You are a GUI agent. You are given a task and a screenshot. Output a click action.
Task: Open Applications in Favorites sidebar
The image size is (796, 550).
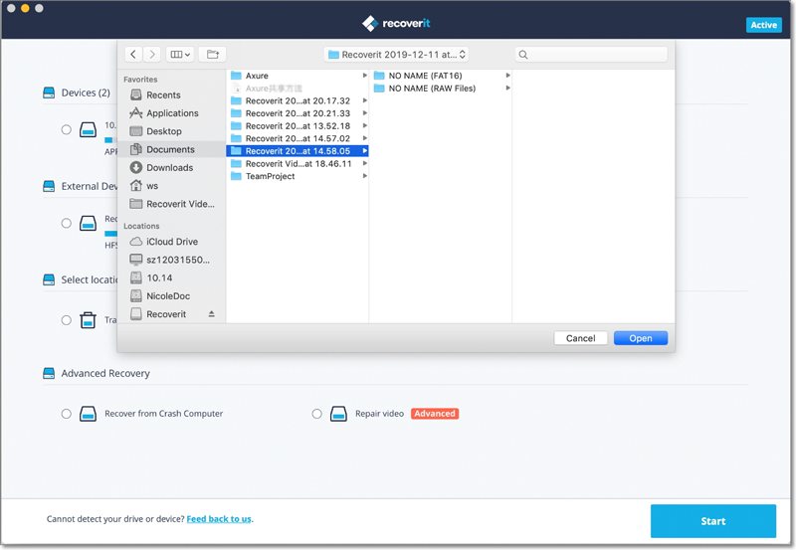(x=172, y=113)
